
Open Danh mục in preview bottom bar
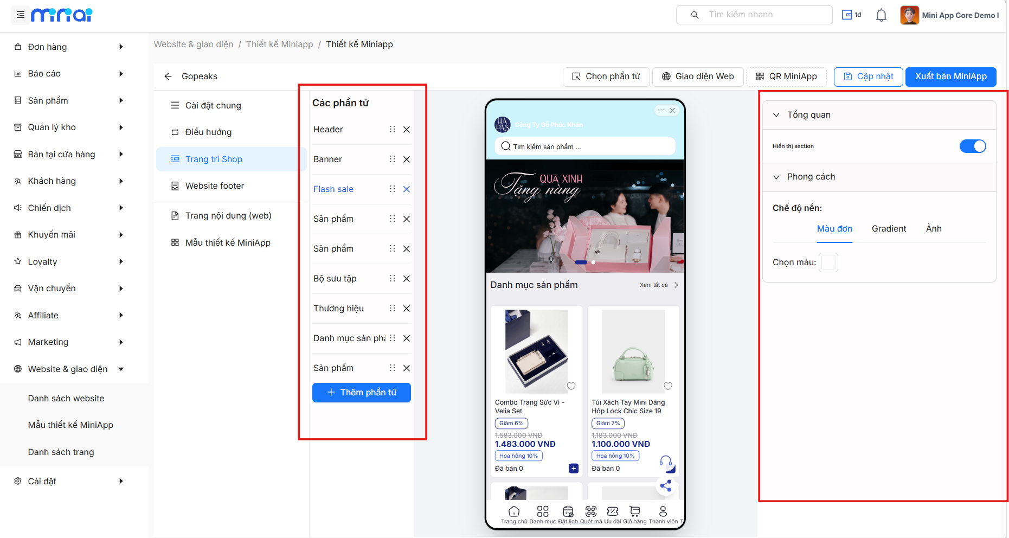point(543,515)
